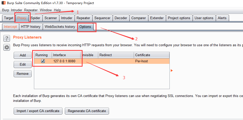243x120 pixels.
Task: Click the Burp Suite logo in title bar
Action: coord(4,3)
